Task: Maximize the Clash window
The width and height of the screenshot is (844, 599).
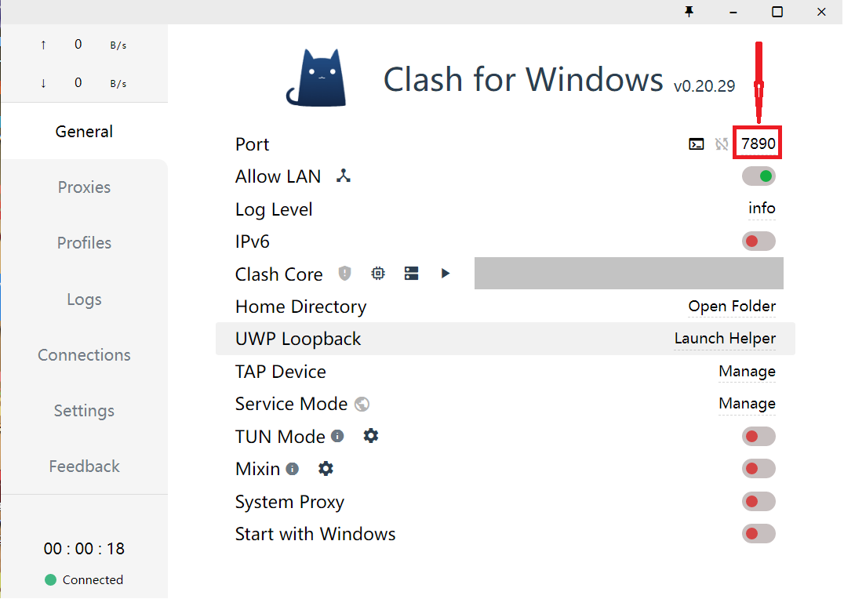Action: [777, 12]
